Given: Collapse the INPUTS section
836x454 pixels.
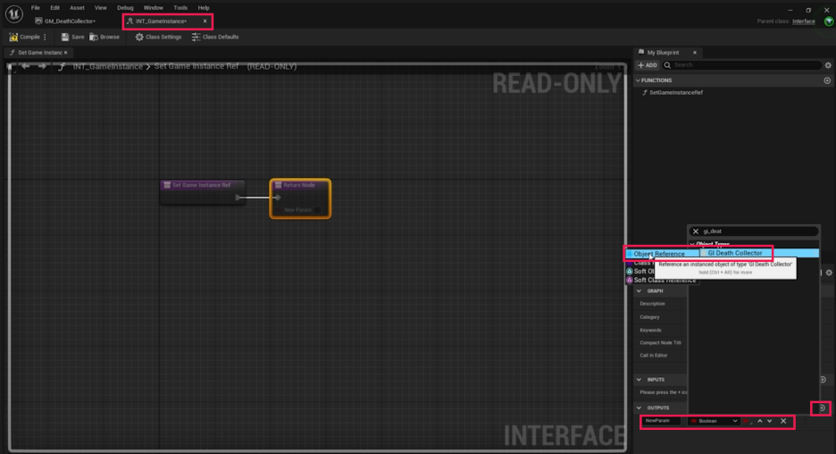Looking at the screenshot, I should pos(639,380).
